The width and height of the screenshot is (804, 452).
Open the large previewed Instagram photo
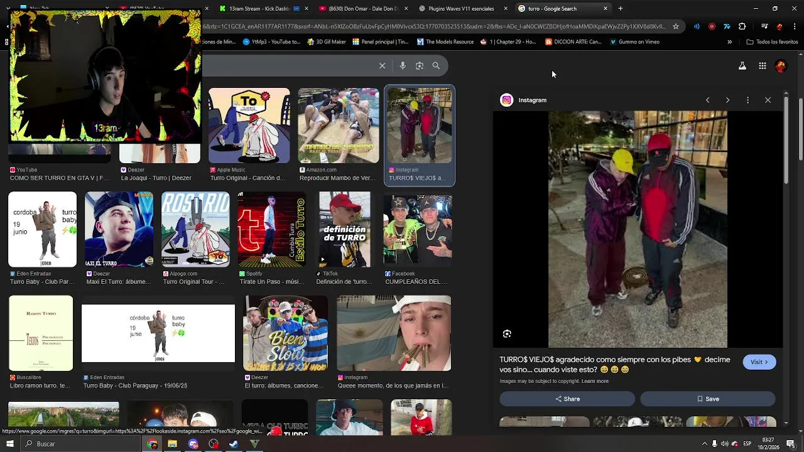(638, 229)
